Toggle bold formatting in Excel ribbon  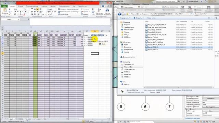15,12
